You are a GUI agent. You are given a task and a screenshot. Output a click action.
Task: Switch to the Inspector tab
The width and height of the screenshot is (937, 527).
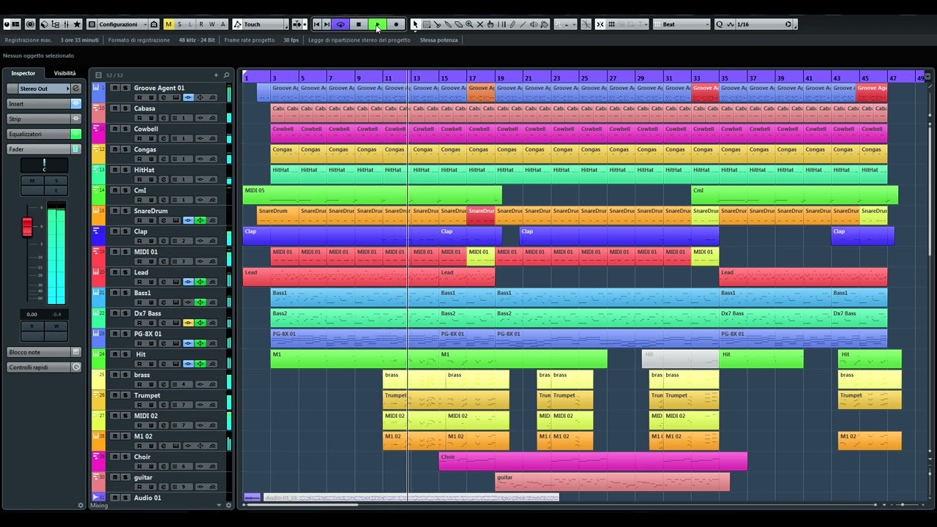23,73
